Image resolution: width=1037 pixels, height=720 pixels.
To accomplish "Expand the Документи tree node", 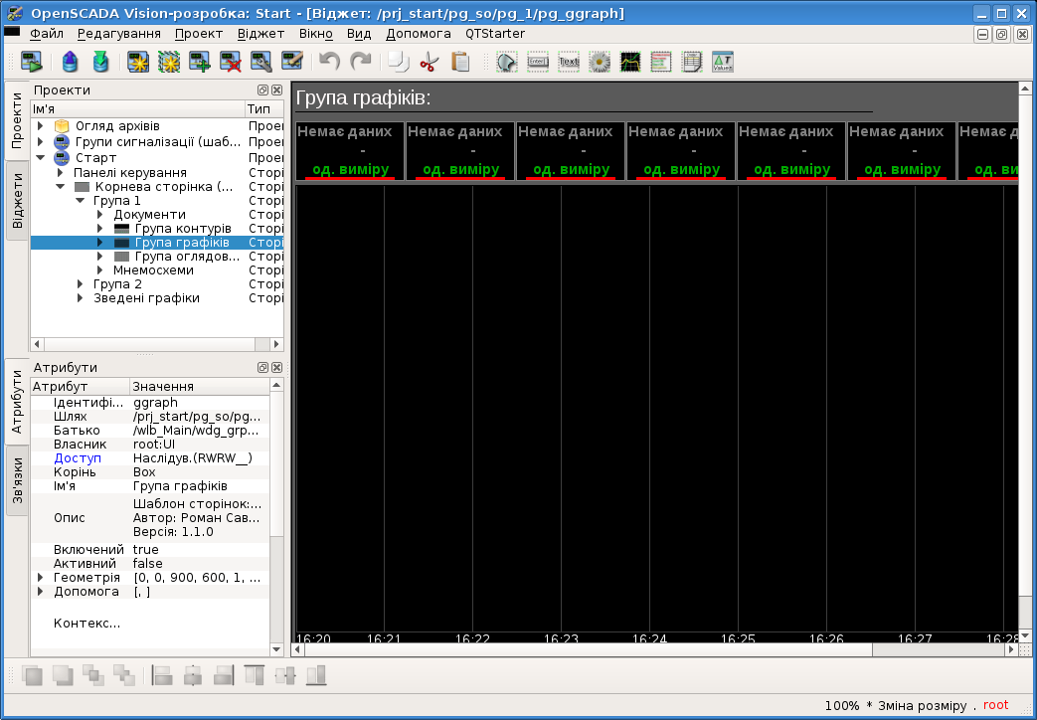I will 99,215.
